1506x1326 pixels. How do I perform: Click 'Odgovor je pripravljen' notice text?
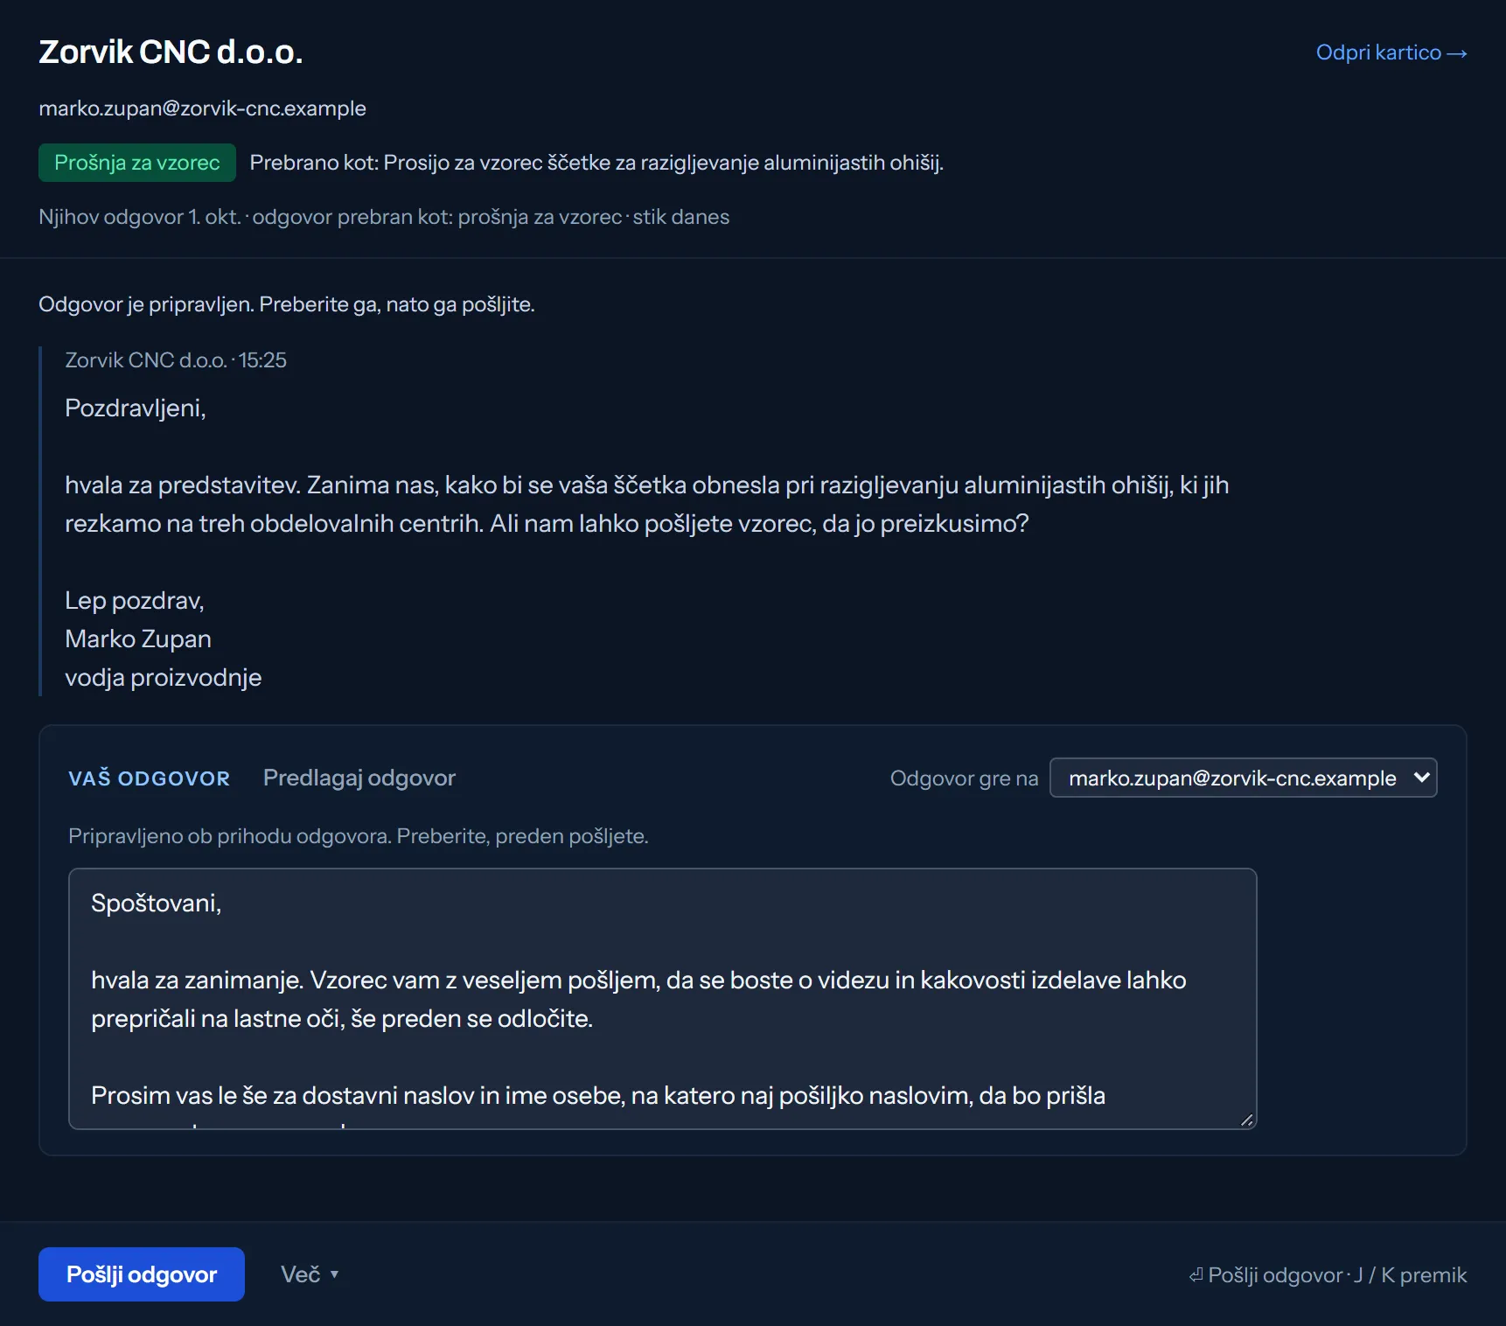(x=287, y=304)
